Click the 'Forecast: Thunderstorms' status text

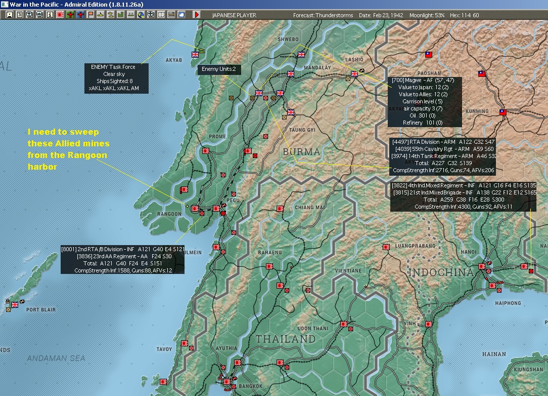323,15
